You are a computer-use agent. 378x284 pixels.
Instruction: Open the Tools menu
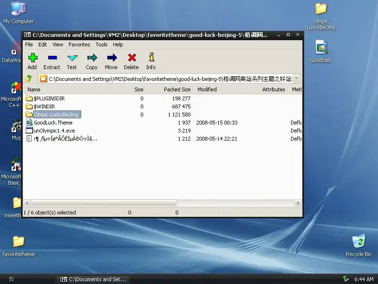102,44
